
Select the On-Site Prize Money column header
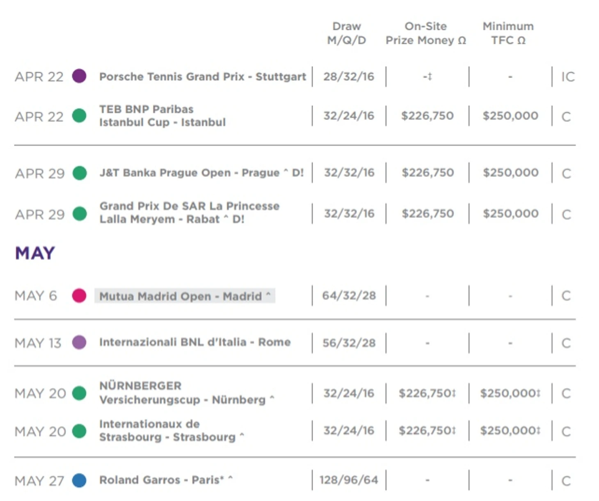click(x=425, y=33)
